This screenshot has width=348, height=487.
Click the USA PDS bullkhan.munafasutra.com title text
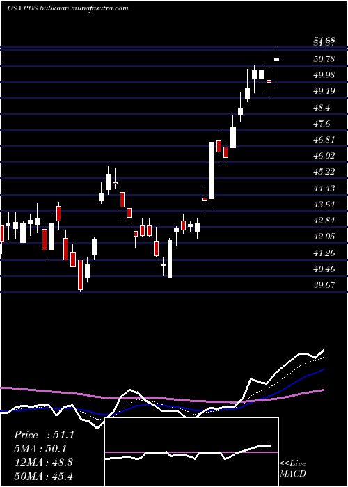(x=68, y=8)
